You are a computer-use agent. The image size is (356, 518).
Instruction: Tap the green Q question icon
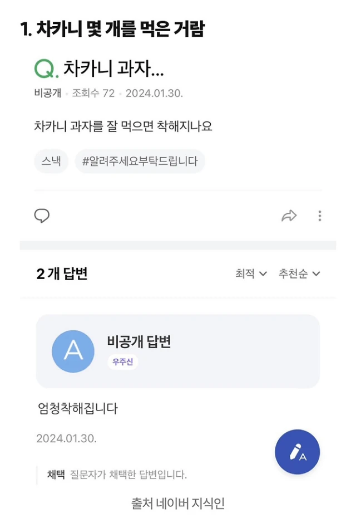(47, 69)
